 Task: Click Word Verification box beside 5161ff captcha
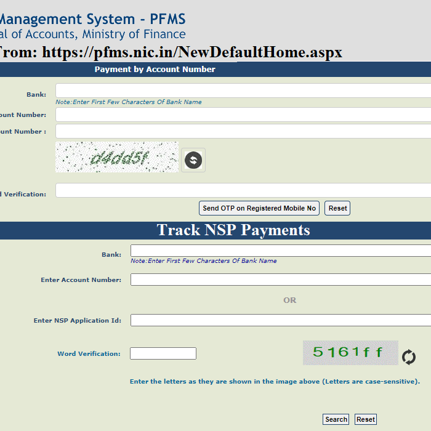pos(163,353)
